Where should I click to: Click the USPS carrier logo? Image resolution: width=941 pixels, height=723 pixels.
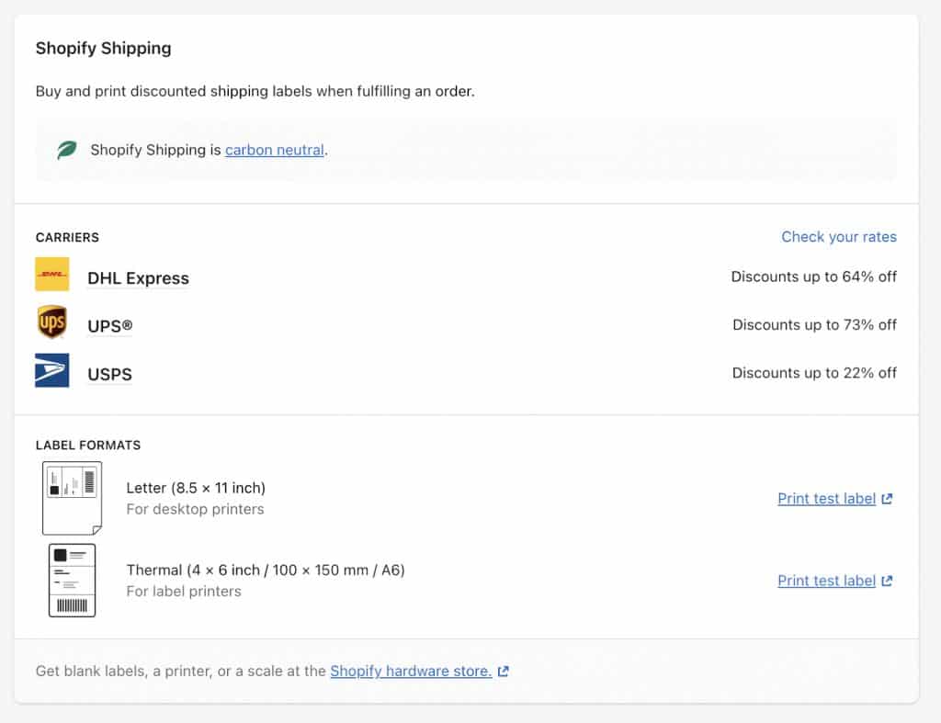pos(52,371)
